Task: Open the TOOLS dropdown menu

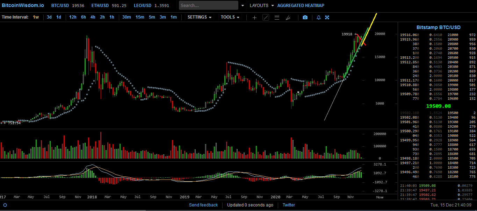Action: click(x=230, y=17)
